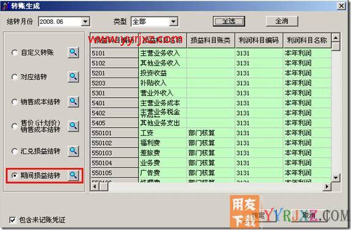Select row header 5201

coord(114,73)
